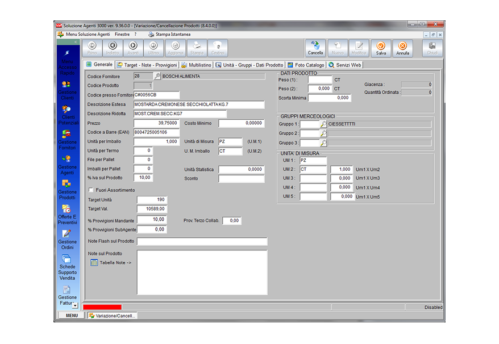Click the Descrizione Estesa text field
499x344 pixels.
199,104
